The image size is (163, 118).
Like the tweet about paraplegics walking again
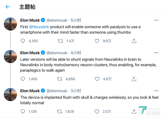(97, 79)
